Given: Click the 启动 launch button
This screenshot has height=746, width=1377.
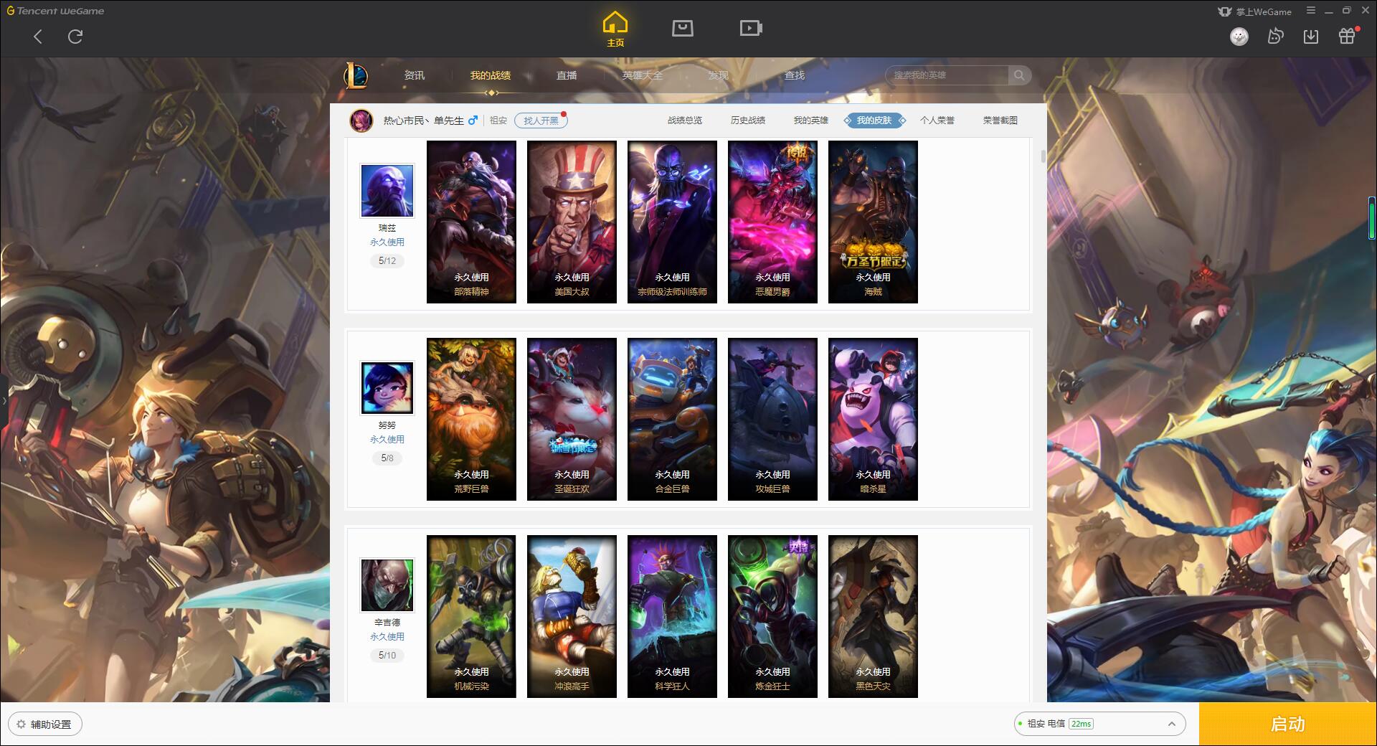Looking at the screenshot, I should pyautogui.click(x=1288, y=724).
